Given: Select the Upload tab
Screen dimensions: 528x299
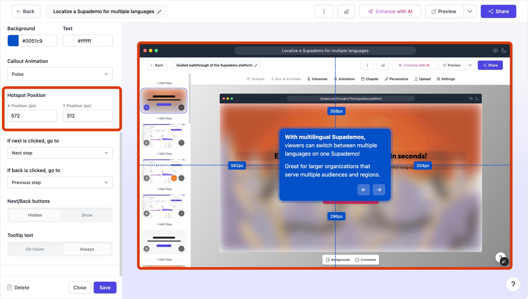Looking at the screenshot, I should 422,79.
